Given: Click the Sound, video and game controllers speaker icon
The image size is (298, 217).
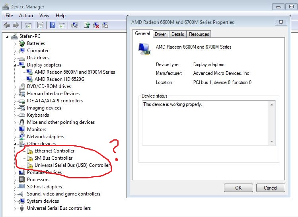Looking at the screenshot, I should pyautogui.click(x=21, y=194).
